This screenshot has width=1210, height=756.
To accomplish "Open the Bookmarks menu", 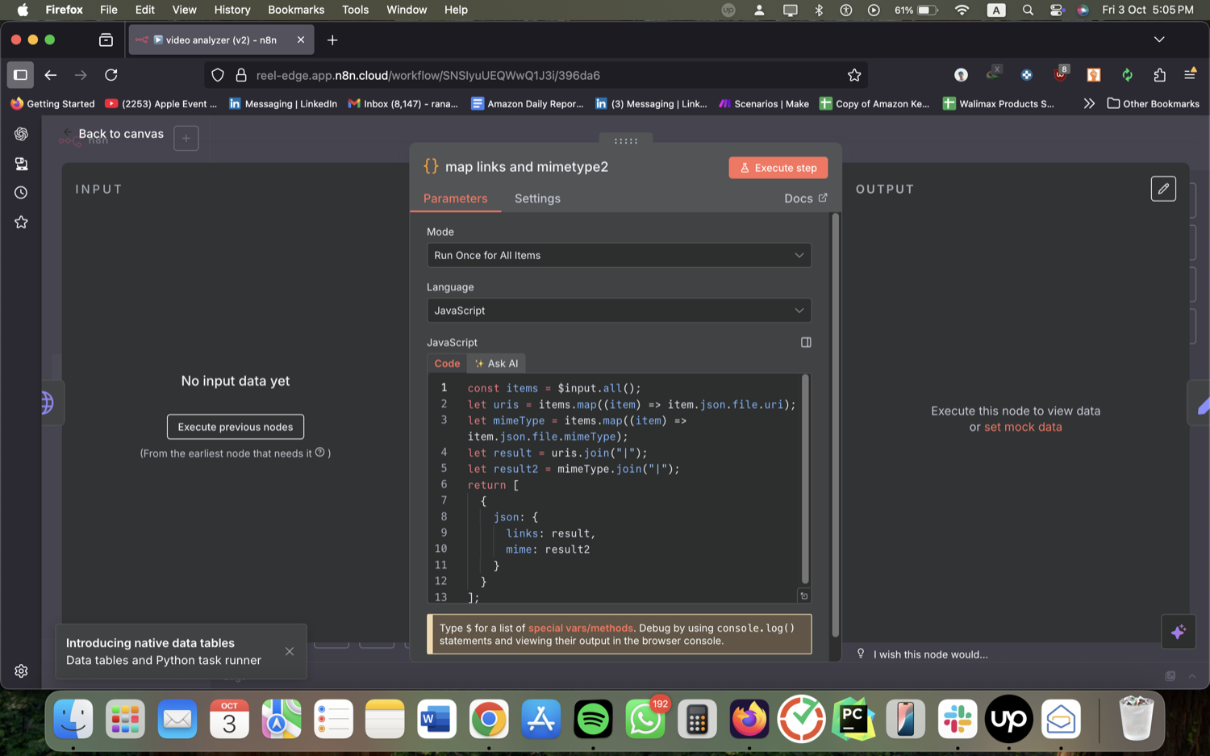I will 296,10.
